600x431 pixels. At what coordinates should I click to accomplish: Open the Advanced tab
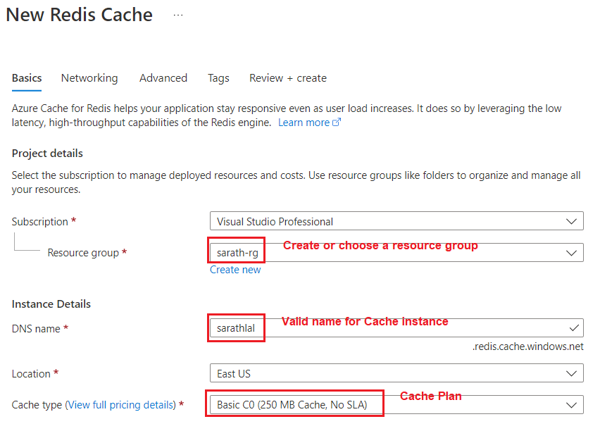pyautogui.click(x=163, y=78)
